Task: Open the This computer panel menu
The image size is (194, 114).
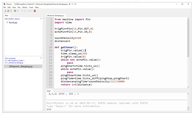Action: (x=41, y=58)
